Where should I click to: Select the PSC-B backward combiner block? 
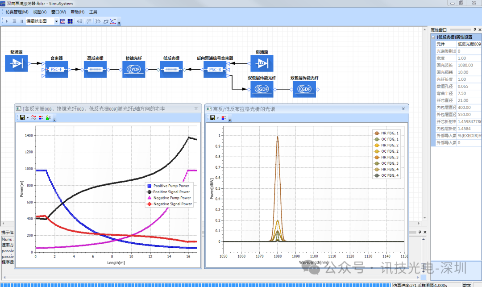coord(215,70)
